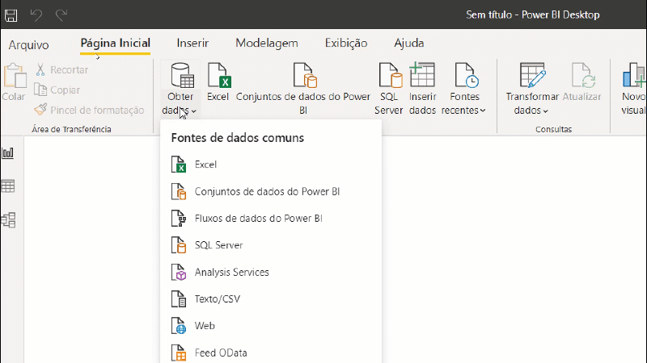Viewport: 647px width, 363px height.
Task: Expand Fontes recentes dropdown
Action: point(482,111)
